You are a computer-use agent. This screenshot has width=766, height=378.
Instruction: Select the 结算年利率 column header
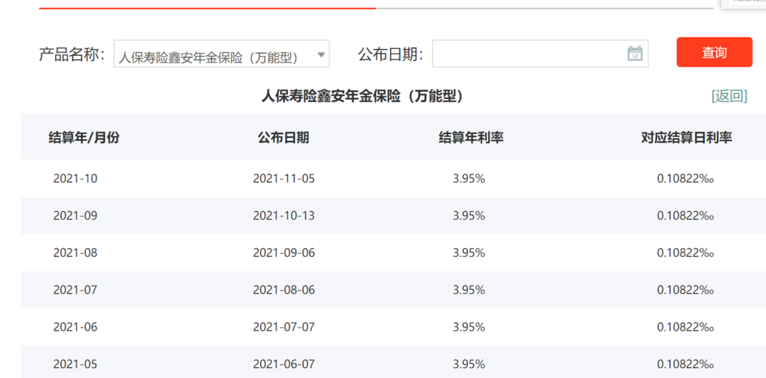coord(472,138)
